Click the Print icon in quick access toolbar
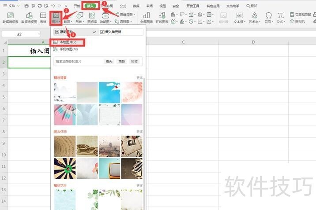This screenshot has width=316, height=210. pyautogui.click(x=40, y=6)
